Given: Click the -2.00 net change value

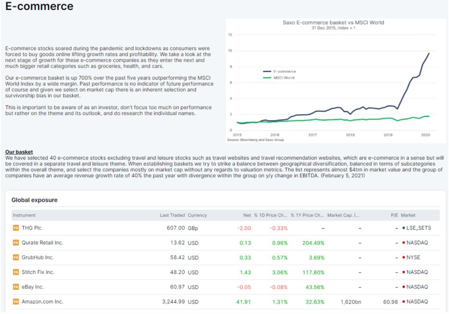Looking at the screenshot, I should (x=244, y=228).
